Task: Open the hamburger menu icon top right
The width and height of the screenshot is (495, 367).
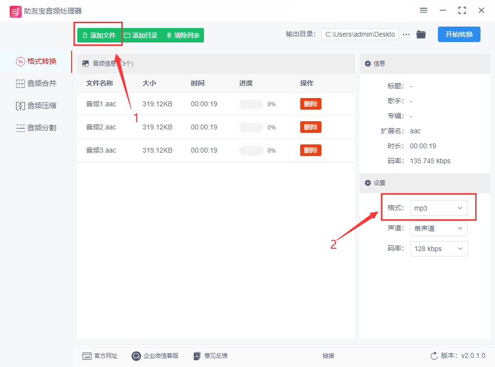Action: click(x=423, y=10)
